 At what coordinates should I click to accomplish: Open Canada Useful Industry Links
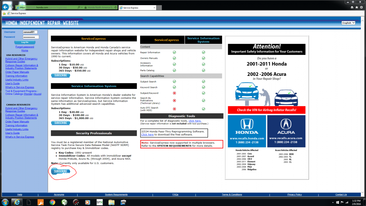[17, 129]
